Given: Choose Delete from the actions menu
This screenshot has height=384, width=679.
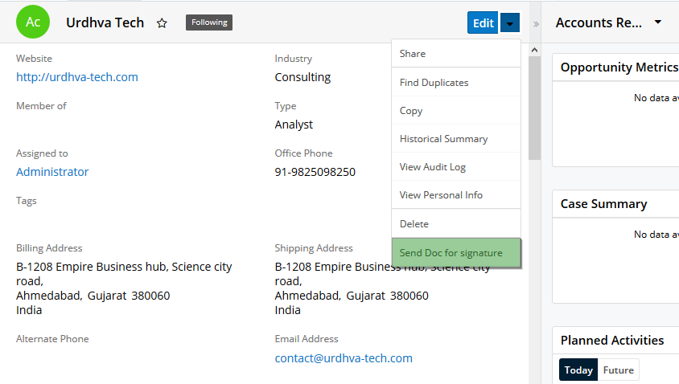Looking at the screenshot, I should [x=456, y=223].
